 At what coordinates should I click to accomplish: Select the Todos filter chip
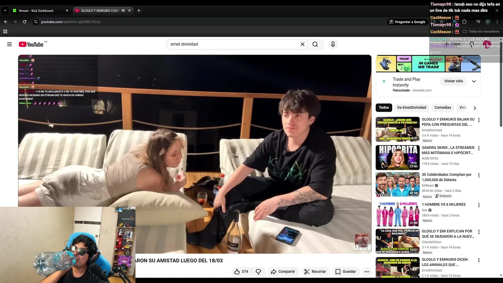click(x=384, y=108)
